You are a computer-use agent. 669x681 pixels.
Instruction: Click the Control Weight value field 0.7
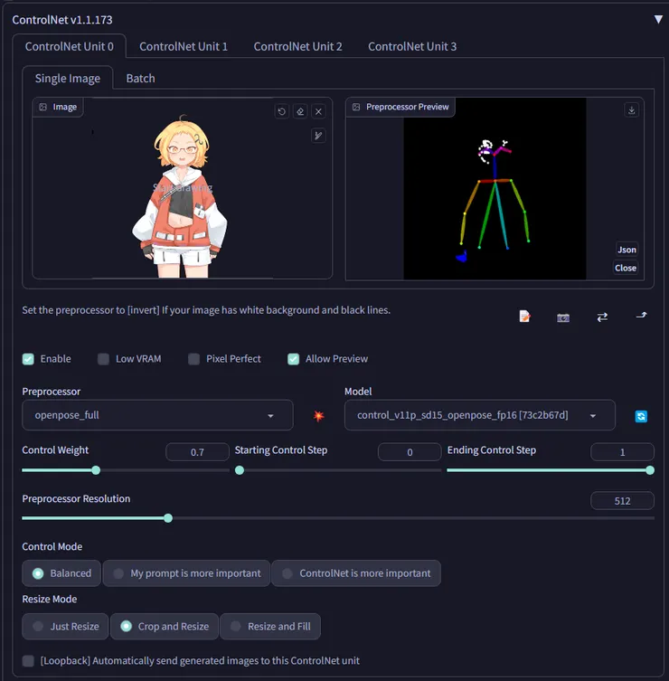tap(197, 452)
